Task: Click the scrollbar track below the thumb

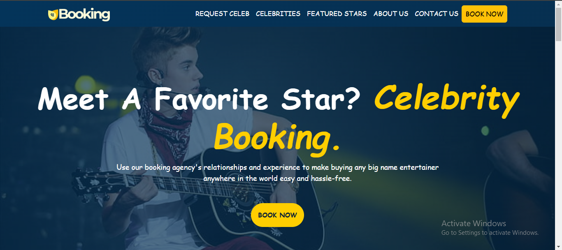Action: coord(558,144)
